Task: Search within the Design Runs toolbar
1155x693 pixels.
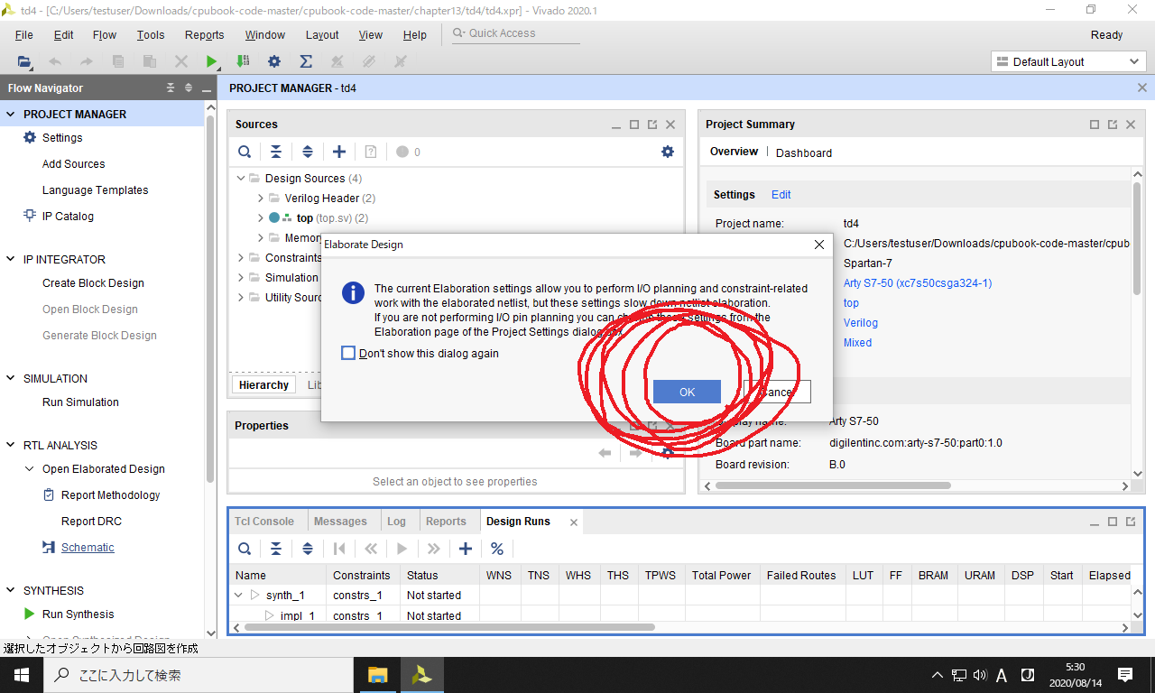Action: (x=245, y=549)
